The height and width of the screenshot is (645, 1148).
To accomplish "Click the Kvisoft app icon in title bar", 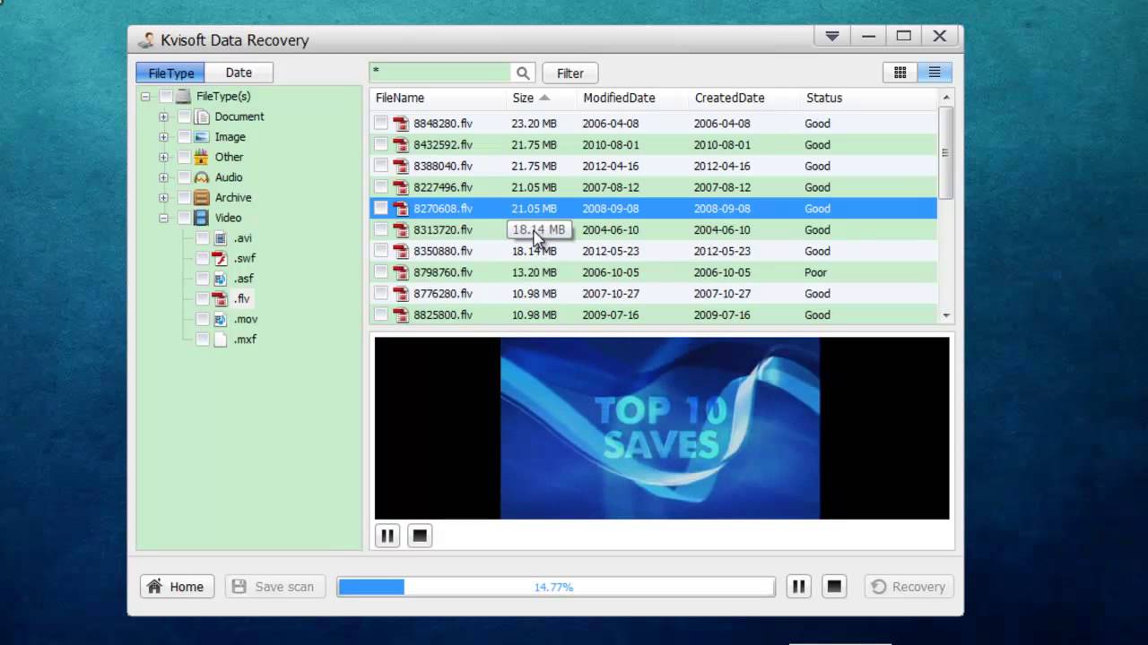I will (x=146, y=40).
